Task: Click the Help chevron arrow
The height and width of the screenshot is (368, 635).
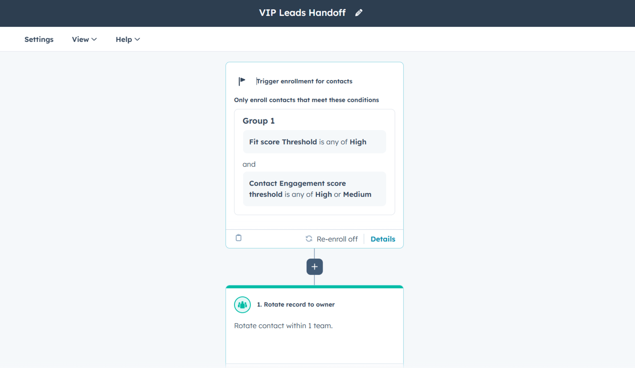Action: coord(137,39)
